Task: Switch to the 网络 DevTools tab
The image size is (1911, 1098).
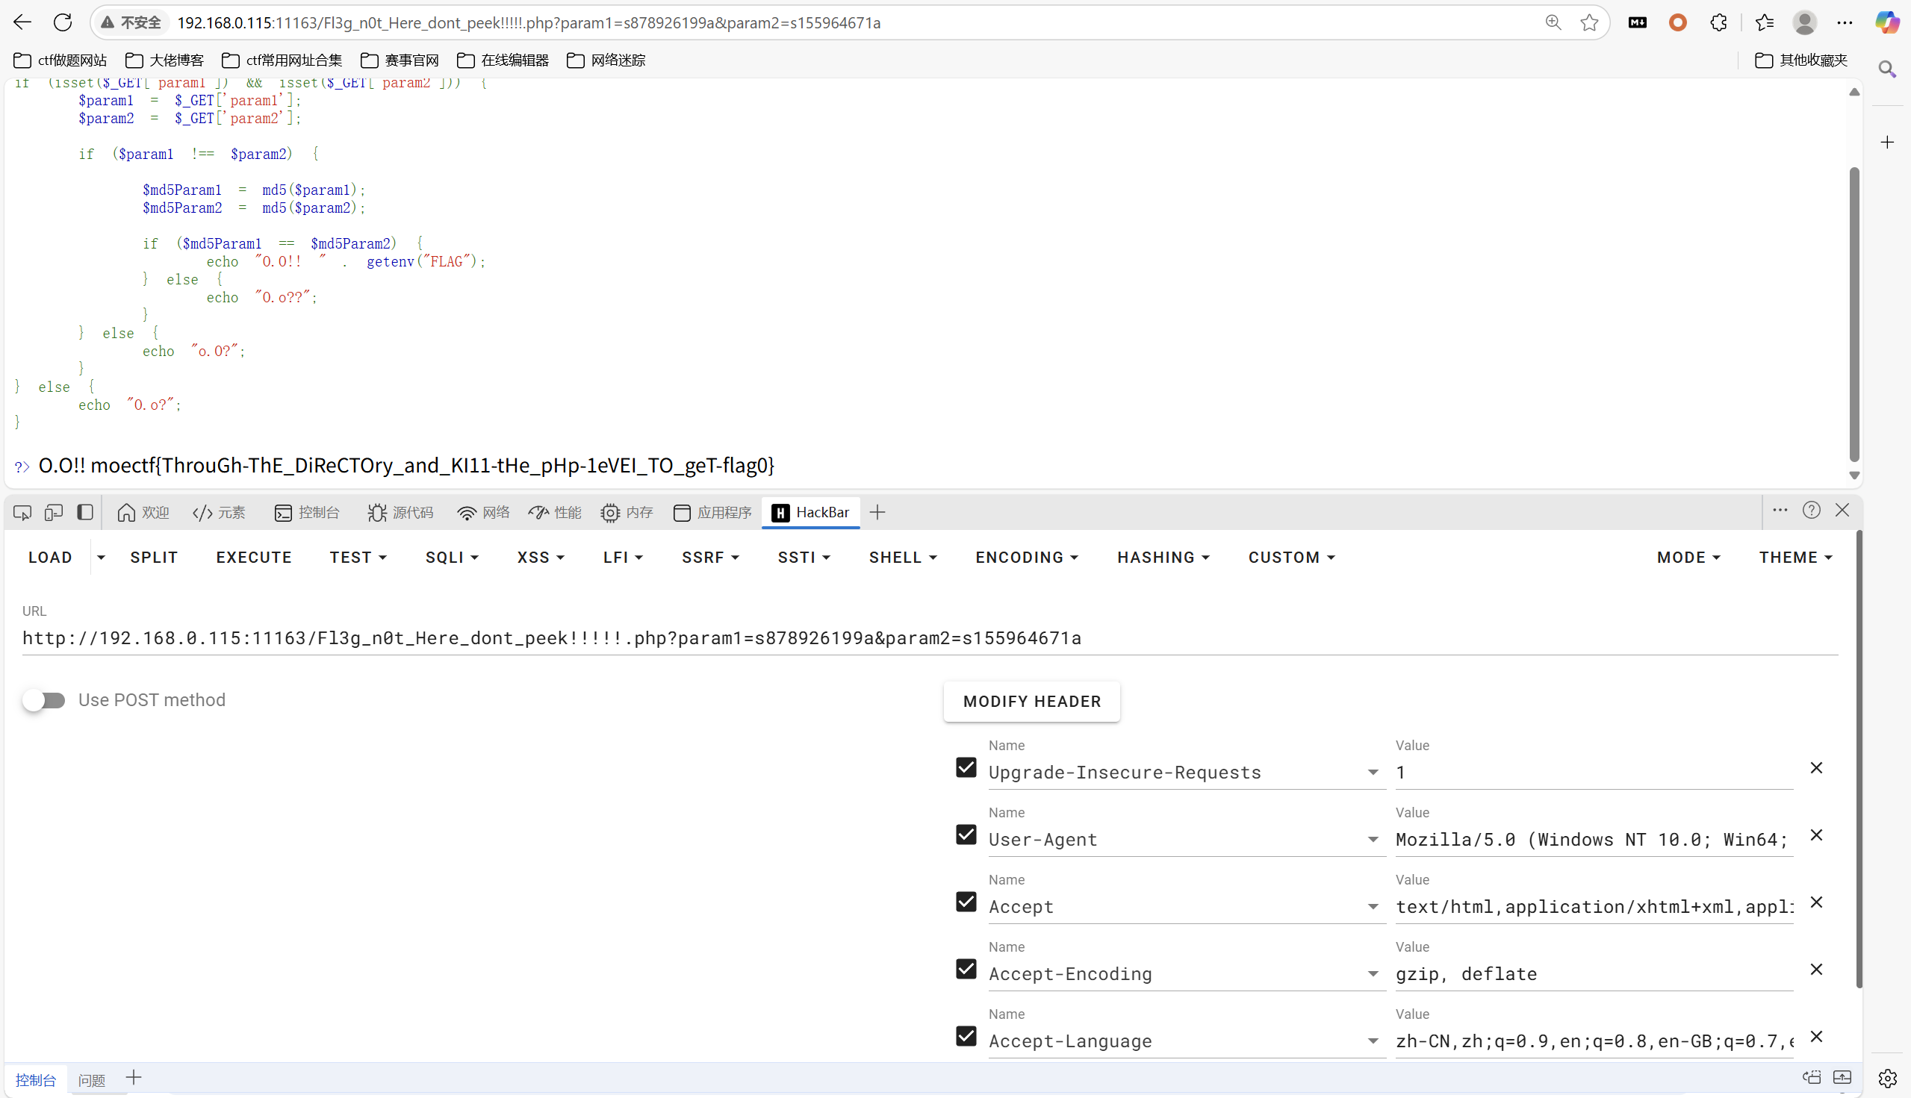Action: coord(484,513)
